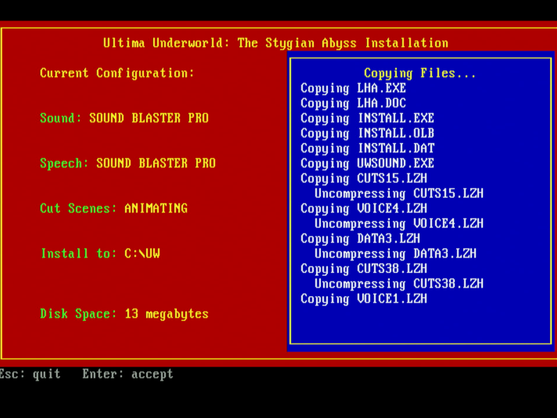Image resolution: width=557 pixels, height=418 pixels.
Task: Click the 'Speech:' label
Action: coord(64,164)
